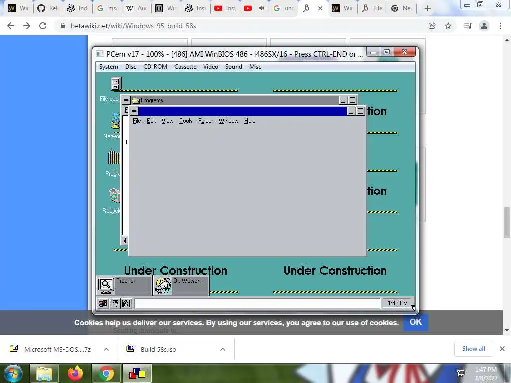Open the Misc menu in PCem
The image size is (511, 383).
[x=255, y=67]
